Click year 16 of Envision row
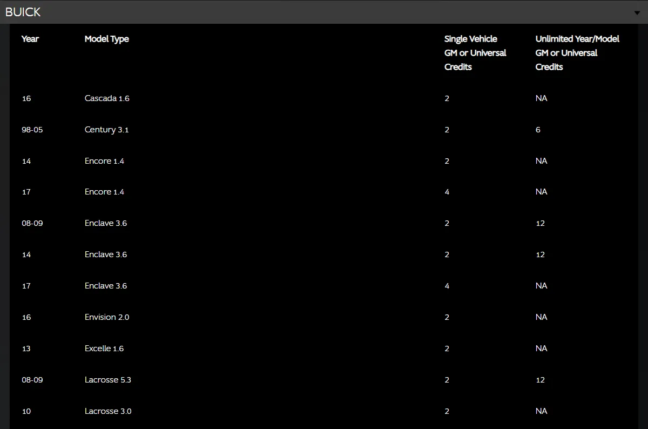Image resolution: width=648 pixels, height=429 pixels. [26, 317]
